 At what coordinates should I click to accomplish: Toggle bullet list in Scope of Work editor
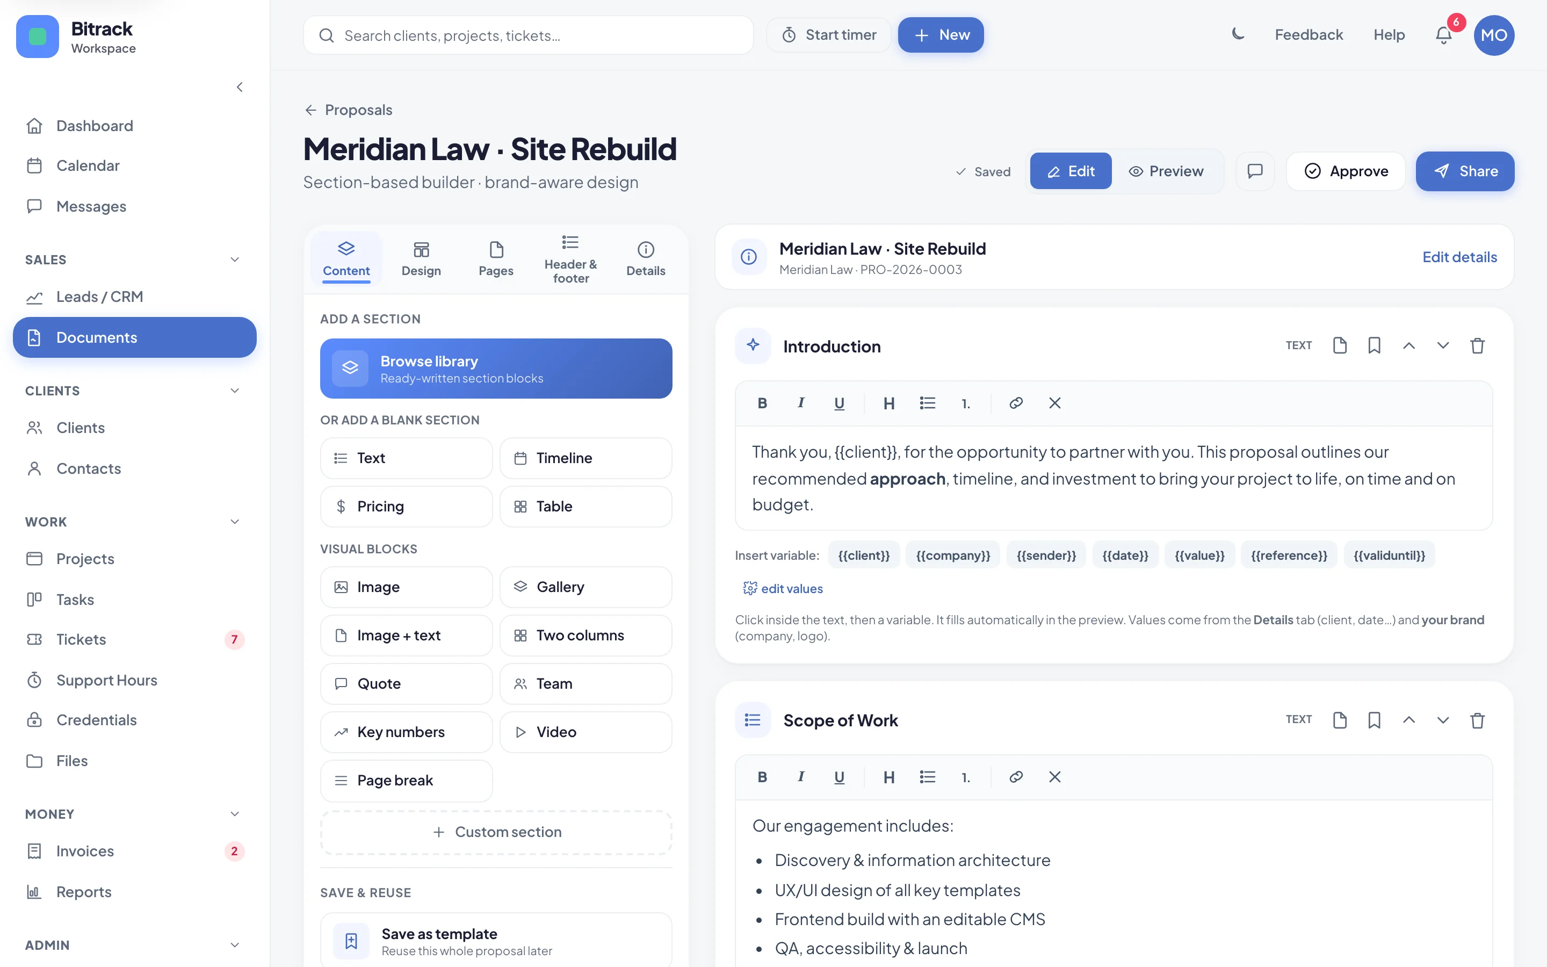(928, 777)
